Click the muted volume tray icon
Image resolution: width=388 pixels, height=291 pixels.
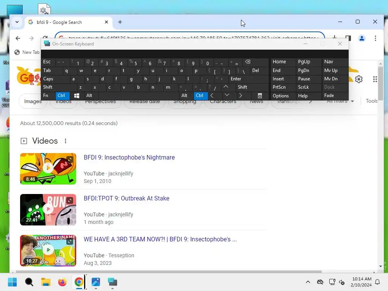(342, 282)
